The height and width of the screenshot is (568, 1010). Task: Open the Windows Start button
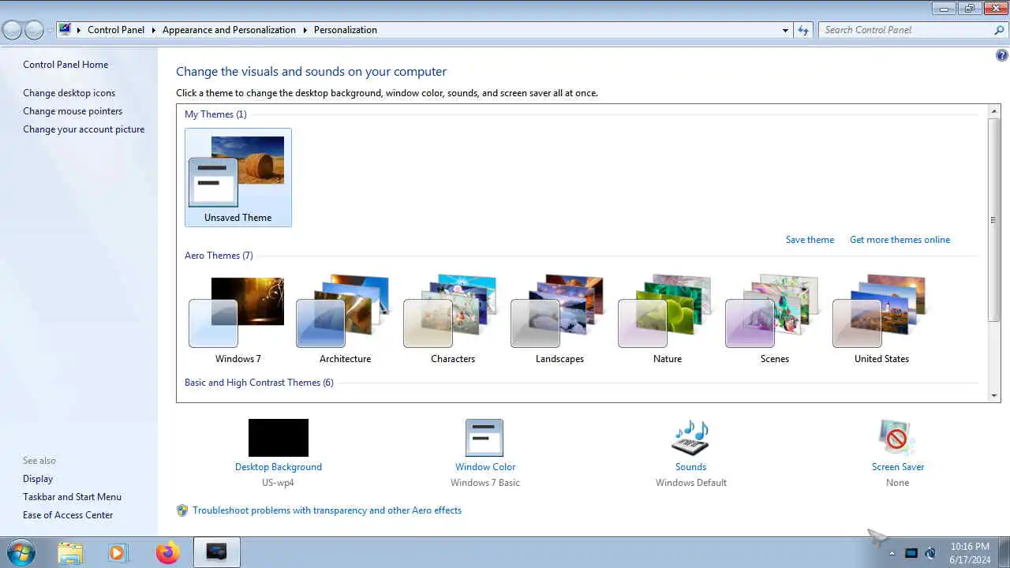pos(20,552)
